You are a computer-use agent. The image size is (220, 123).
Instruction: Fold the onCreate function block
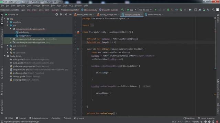point(81,49)
